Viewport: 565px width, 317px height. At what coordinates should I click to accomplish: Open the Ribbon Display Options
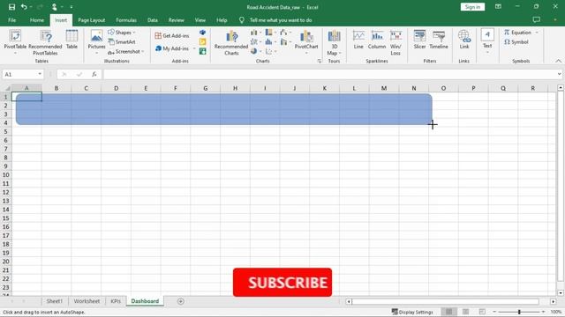[x=498, y=7]
